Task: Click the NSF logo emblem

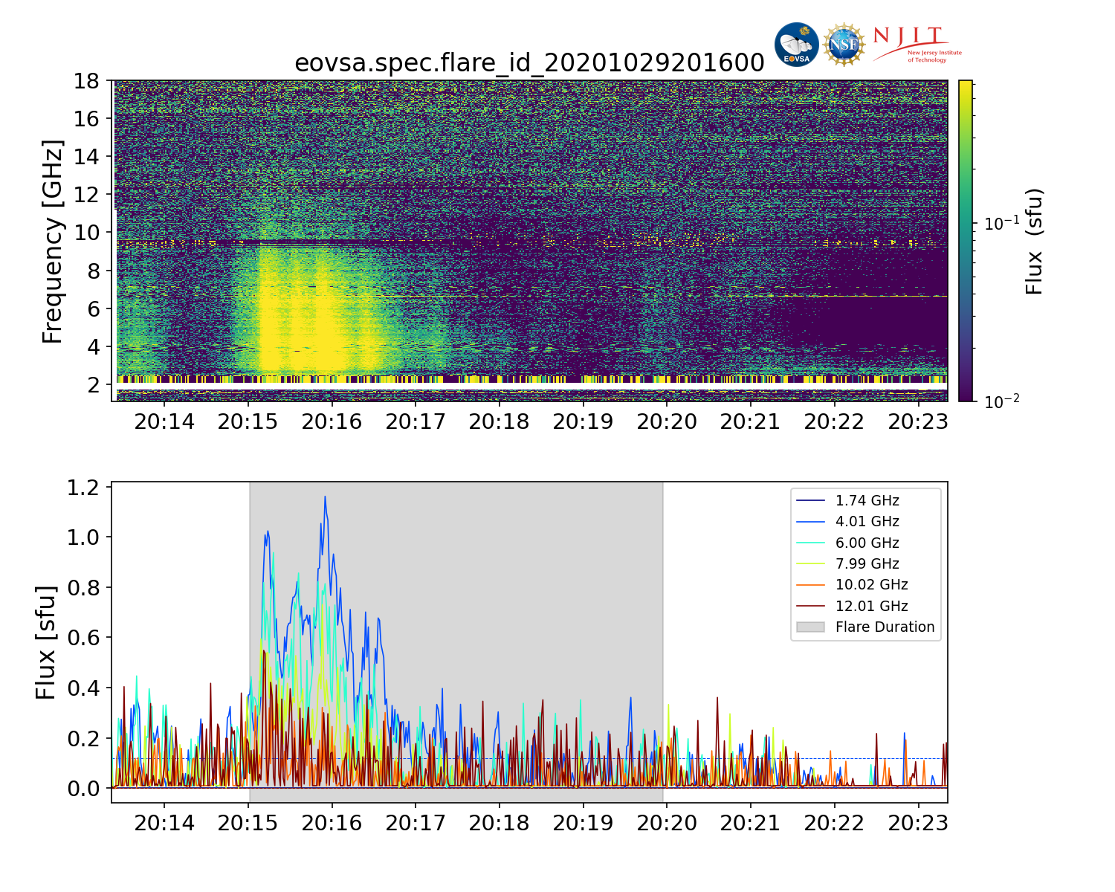Action: [x=844, y=45]
